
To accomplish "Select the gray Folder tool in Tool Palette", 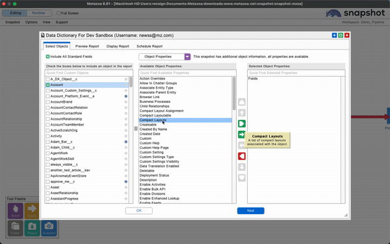I will pyautogui.click(x=16, y=228).
